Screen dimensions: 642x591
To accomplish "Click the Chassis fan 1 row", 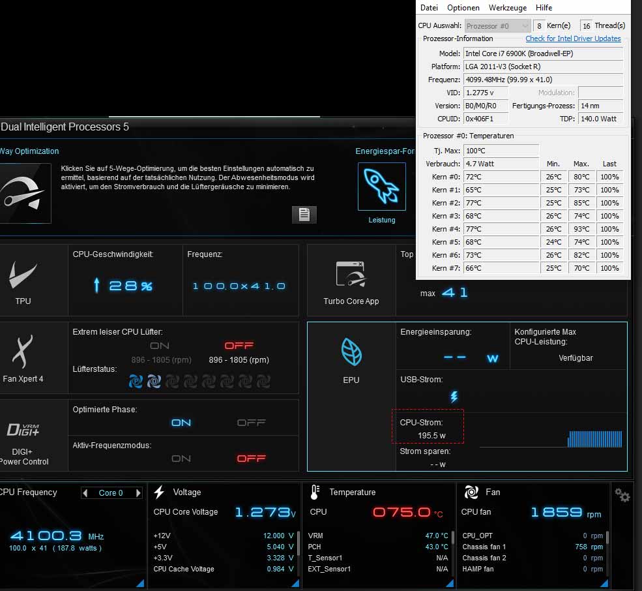I will (x=533, y=547).
